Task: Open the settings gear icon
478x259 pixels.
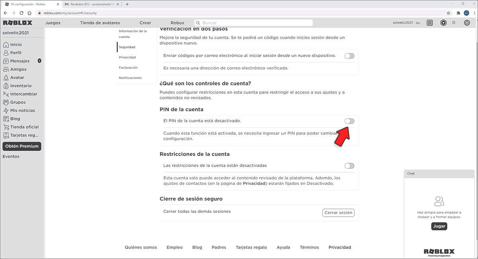Action: pos(467,23)
